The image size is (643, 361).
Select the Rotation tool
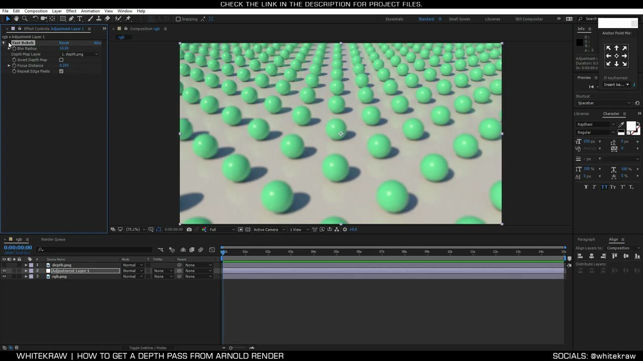coord(35,19)
